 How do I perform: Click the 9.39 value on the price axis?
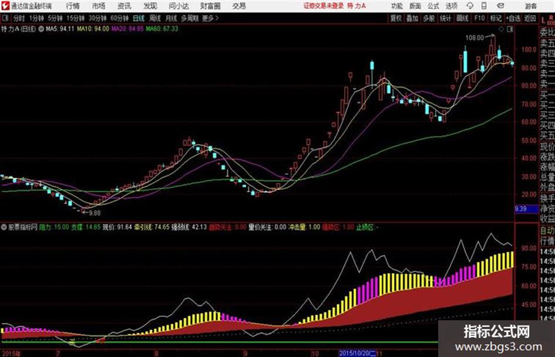tap(520, 209)
